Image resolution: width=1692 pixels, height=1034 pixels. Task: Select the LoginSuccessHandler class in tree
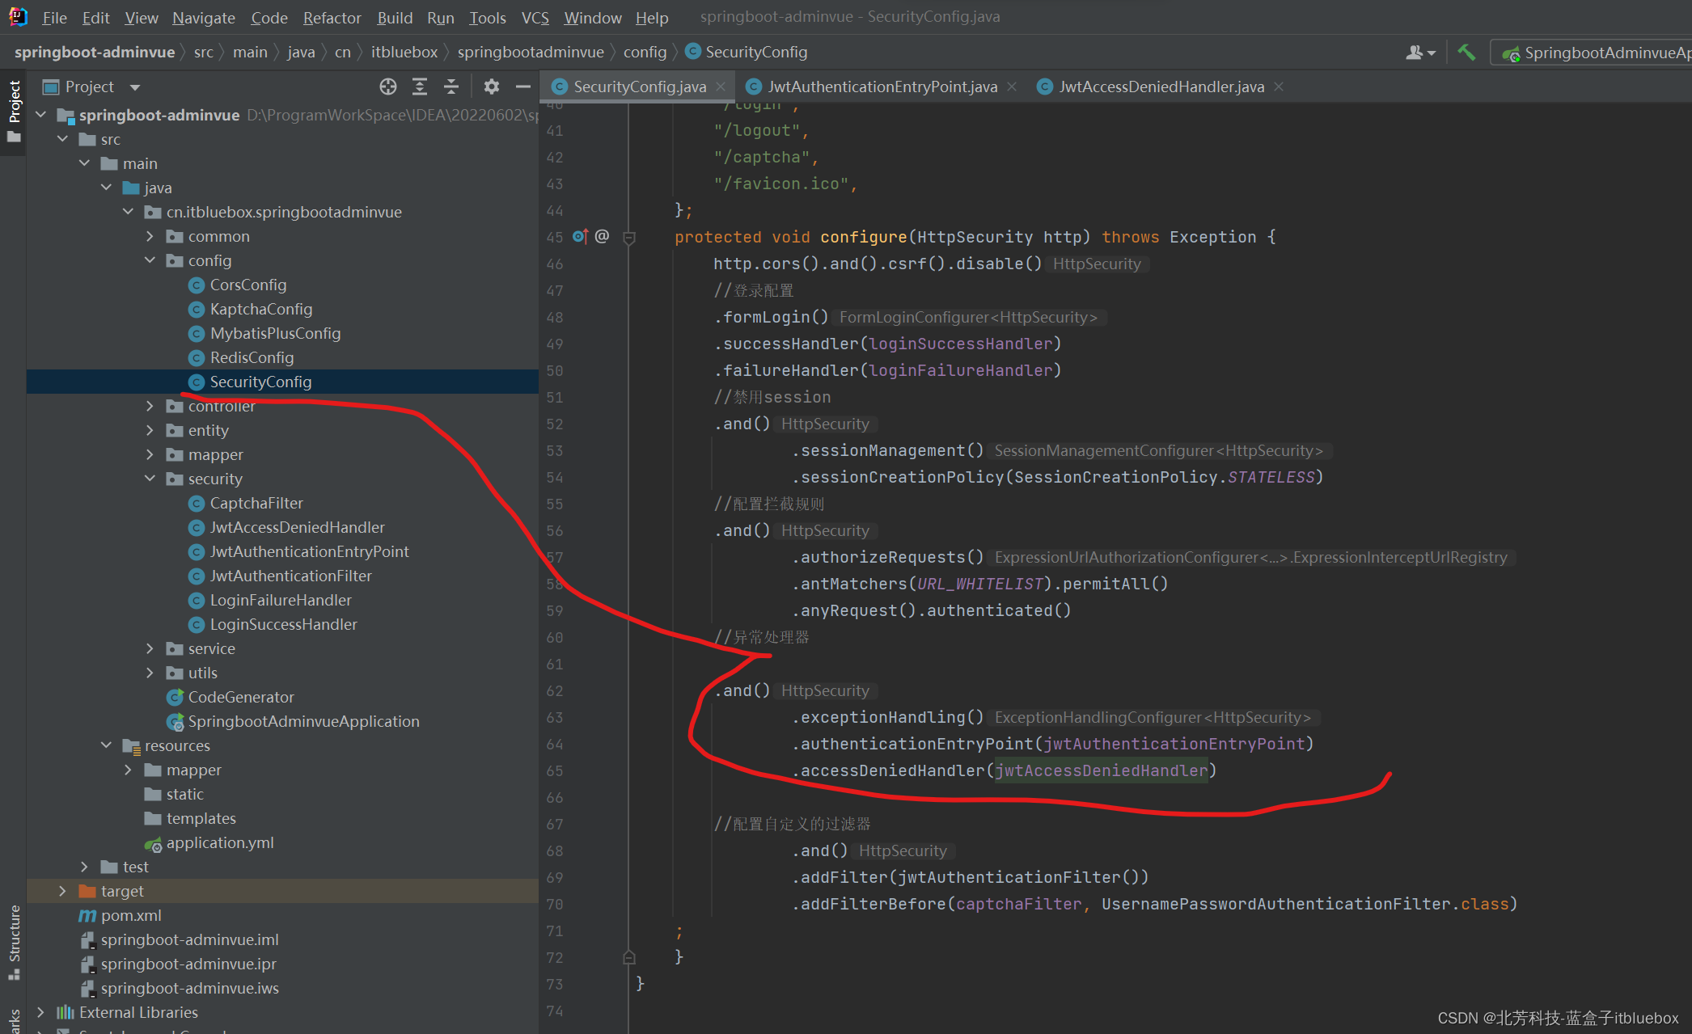click(x=283, y=624)
